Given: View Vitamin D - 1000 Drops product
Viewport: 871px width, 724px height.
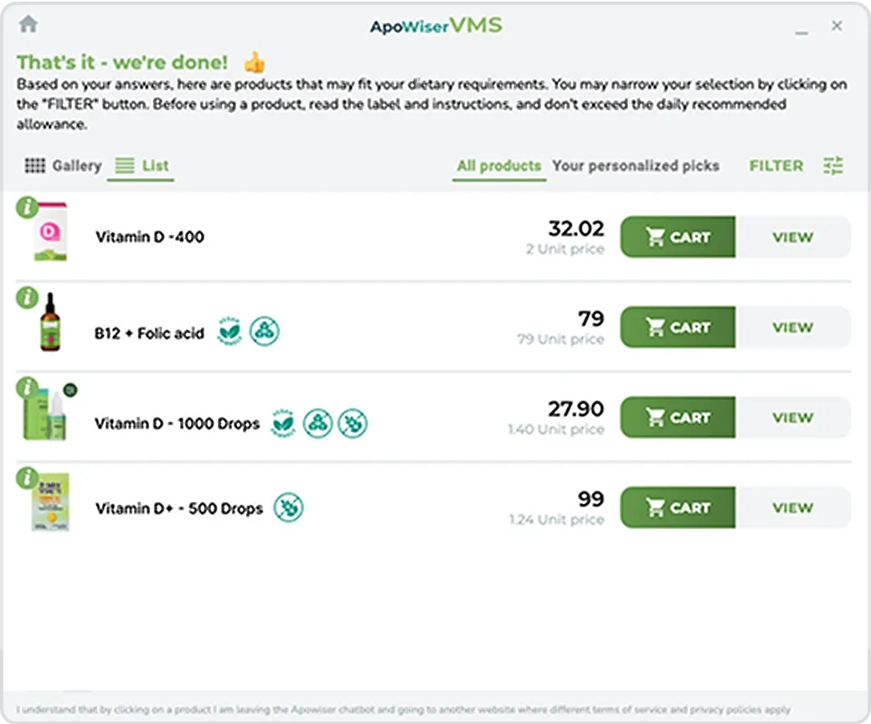Looking at the screenshot, I should [x=792, y=418].
